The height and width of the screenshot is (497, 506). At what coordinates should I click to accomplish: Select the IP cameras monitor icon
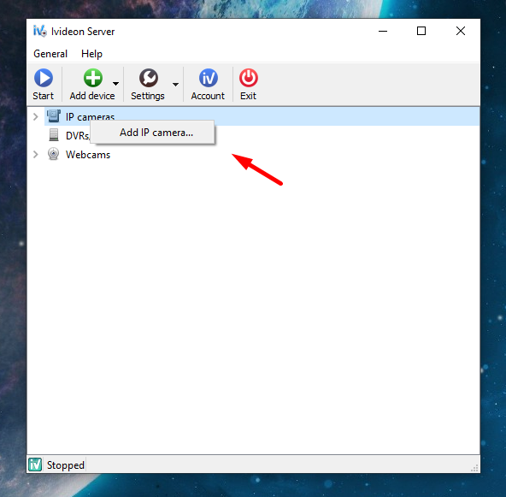tap(54, 116)
